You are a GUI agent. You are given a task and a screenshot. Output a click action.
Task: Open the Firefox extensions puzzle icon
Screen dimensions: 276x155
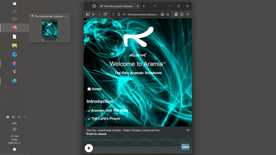[182, 14]
